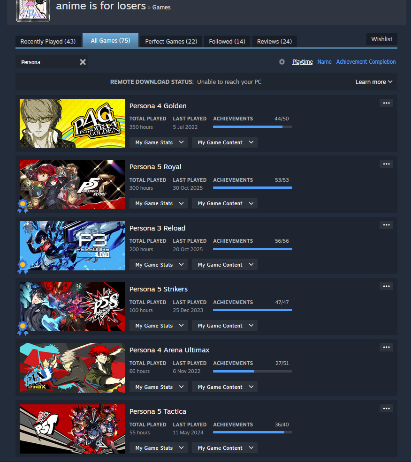Switch to the Perfect Games tab
This screenshot has width=411, height=462.
pos(171,42)
